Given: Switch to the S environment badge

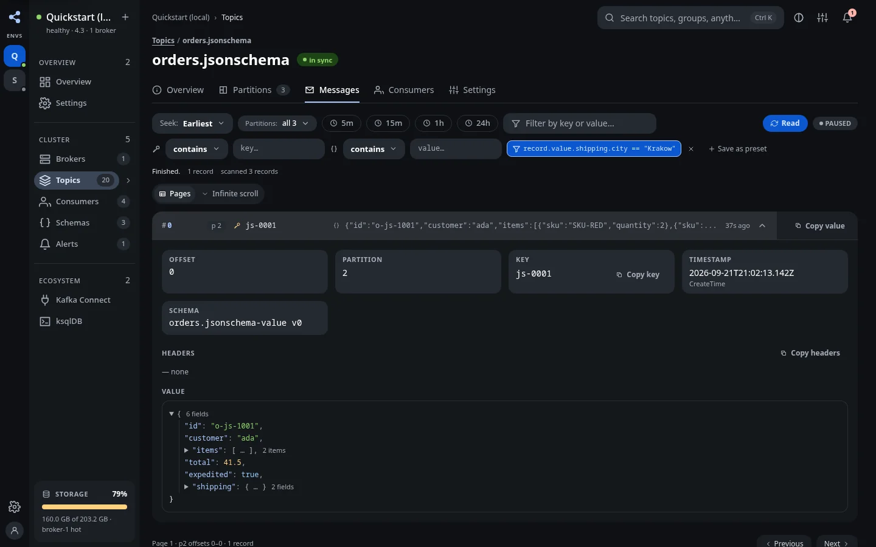Looking at the screenshot, I should coord(15,80).
